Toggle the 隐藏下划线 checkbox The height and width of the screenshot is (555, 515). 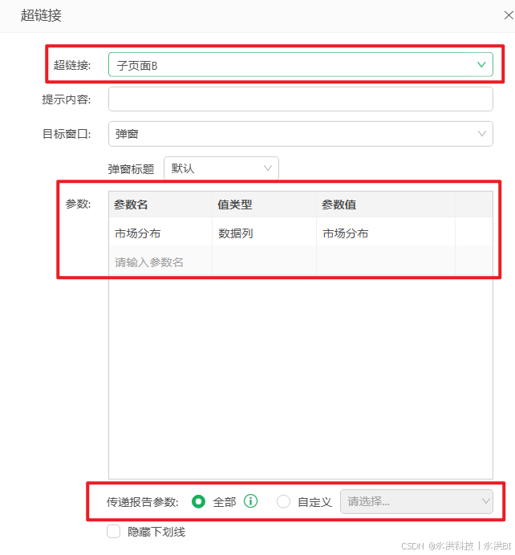tap(114, 531)
